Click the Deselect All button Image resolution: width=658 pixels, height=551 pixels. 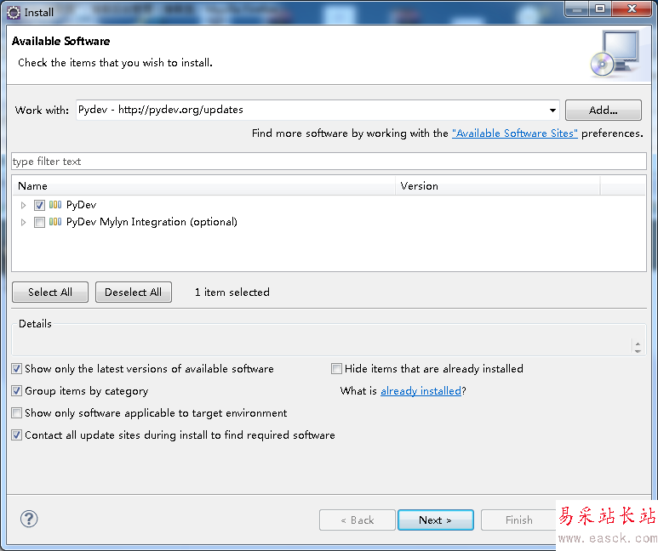coord(134,293)
